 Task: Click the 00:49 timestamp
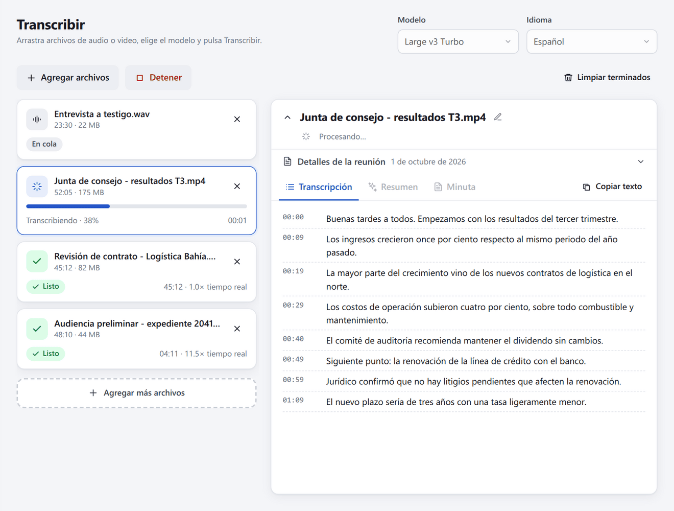(x=293, y=359)
